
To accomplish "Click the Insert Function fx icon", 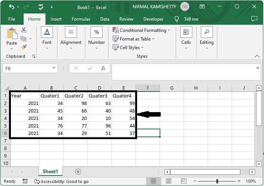I will (103, 68).
